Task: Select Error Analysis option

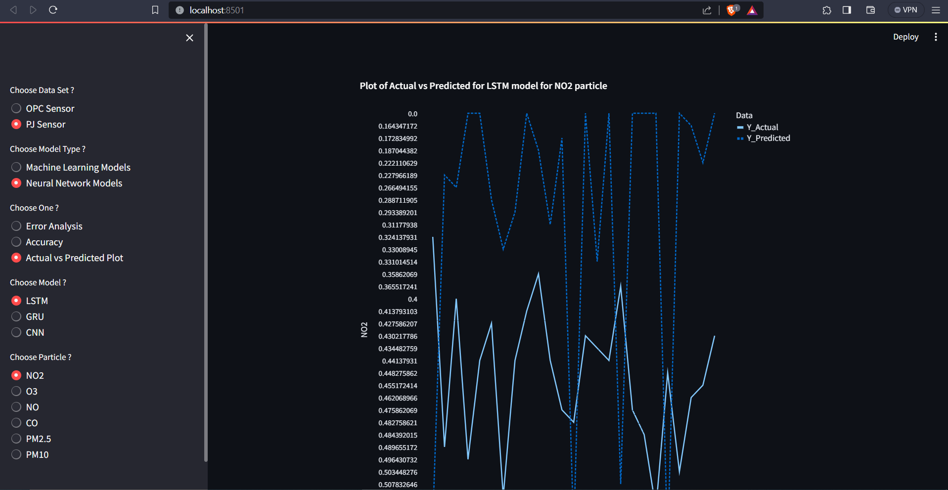Action: click(46, 226)
